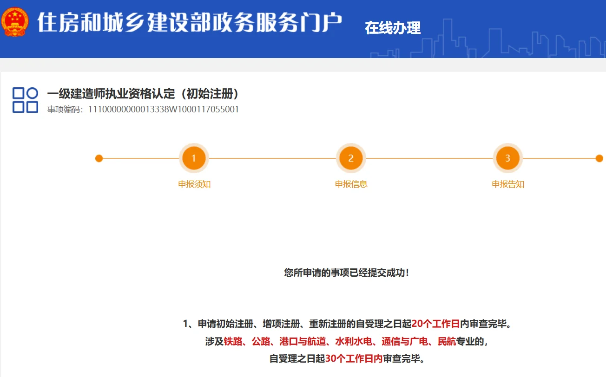The width and height of the screenshot is (606, 377).
Task: Open the 住房和城乡建设部政务服务门户 header link
Action: pos(190,23)
